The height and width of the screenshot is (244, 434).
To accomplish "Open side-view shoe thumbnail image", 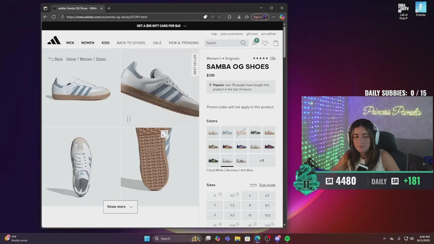I will coord(81,88).
